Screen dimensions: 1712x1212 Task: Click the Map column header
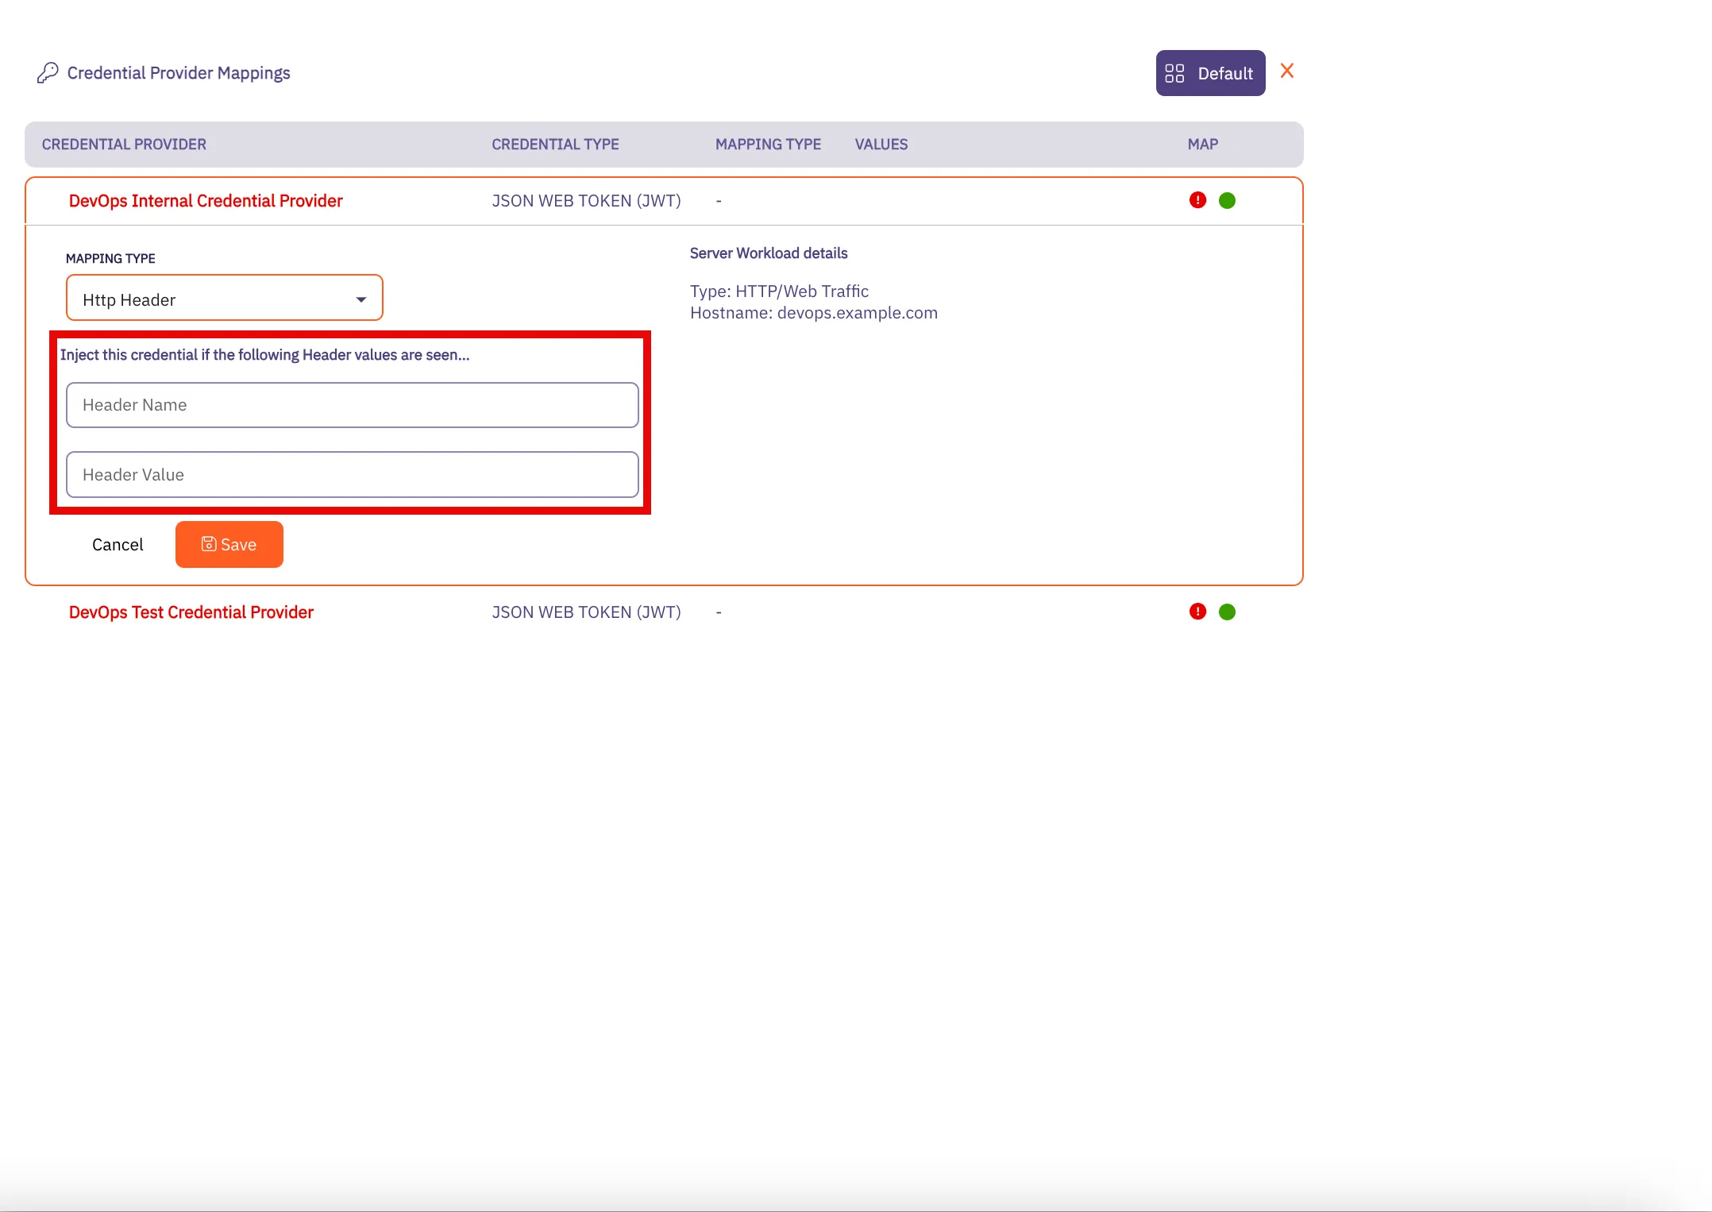pos(1202,145)
